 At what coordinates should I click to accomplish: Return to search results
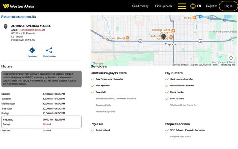pyautogui.click(x=19, y=16)
